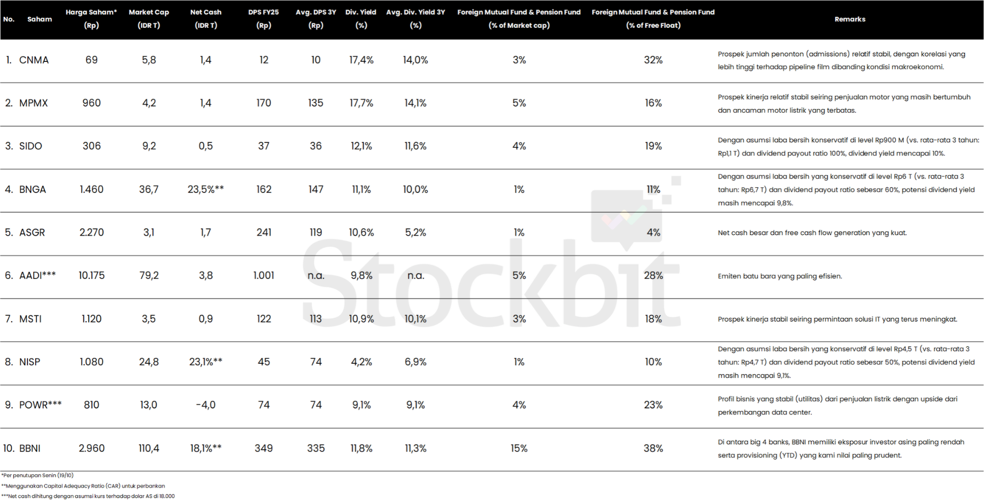Select the Avg. DPS 3Y column header

point(316,19)
